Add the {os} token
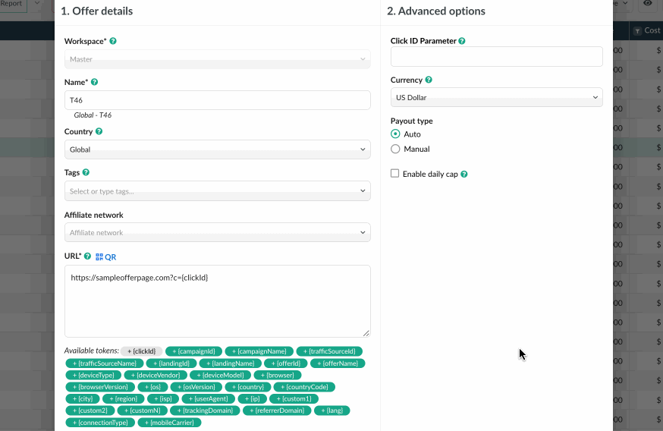The image size is (663, 431). tap(152, 387)
